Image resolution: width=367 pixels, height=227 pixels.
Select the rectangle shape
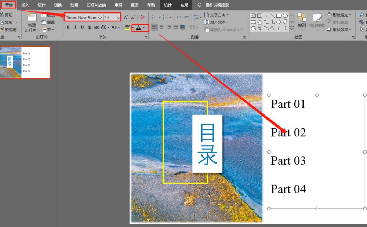279,15
